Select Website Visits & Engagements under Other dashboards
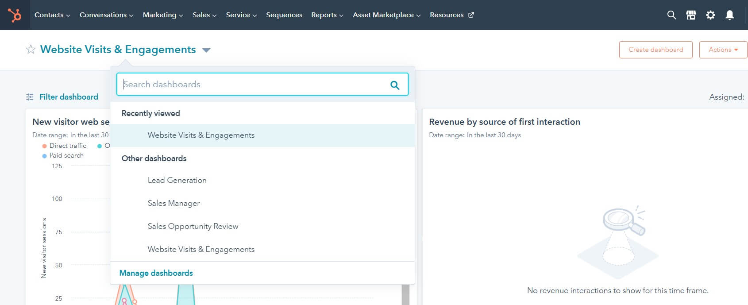Viewport: 748px width, 305px height. pyautogui.click(x=262, y=249)
